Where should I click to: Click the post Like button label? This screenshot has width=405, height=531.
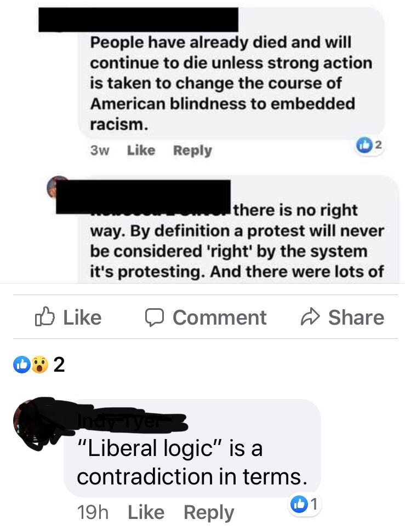[x=82, y=318]
